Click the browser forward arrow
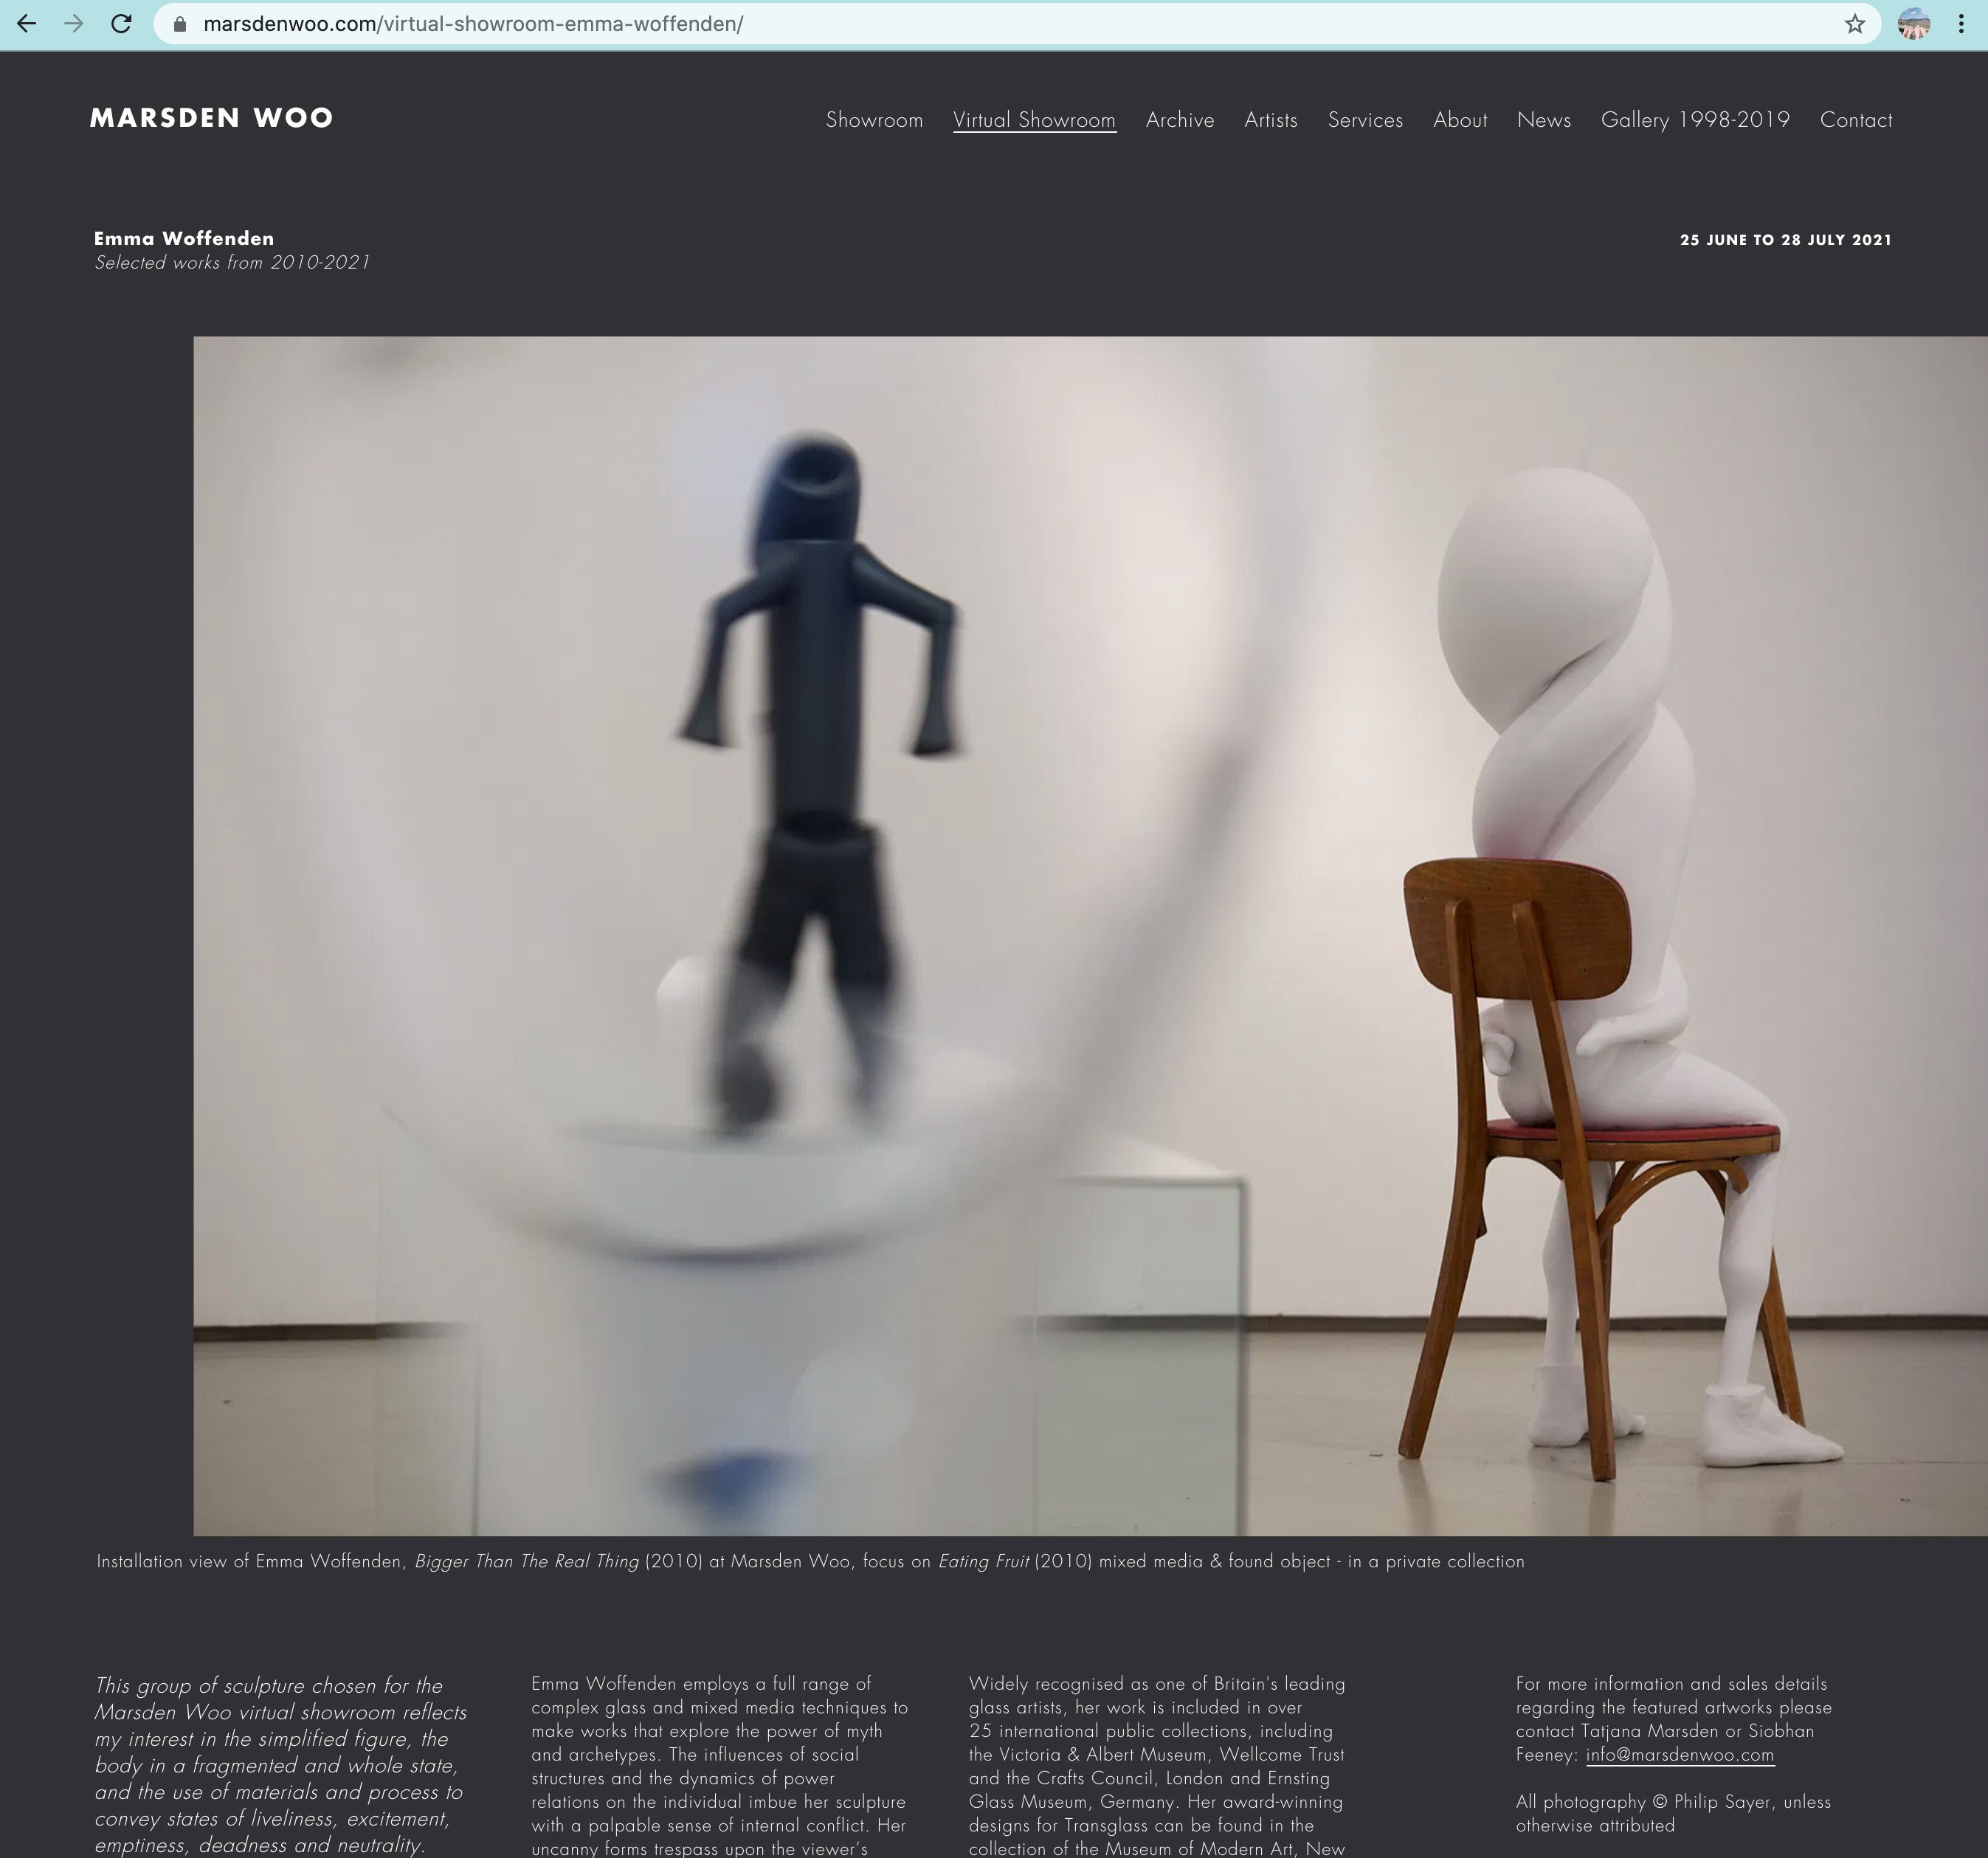The image size is (1988, 1858). point(74,24)
